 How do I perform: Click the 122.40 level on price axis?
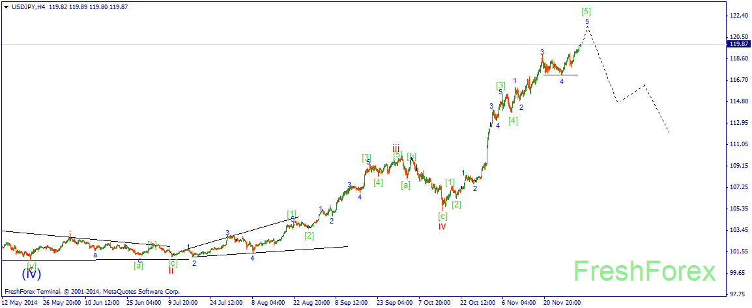[738, 15]
